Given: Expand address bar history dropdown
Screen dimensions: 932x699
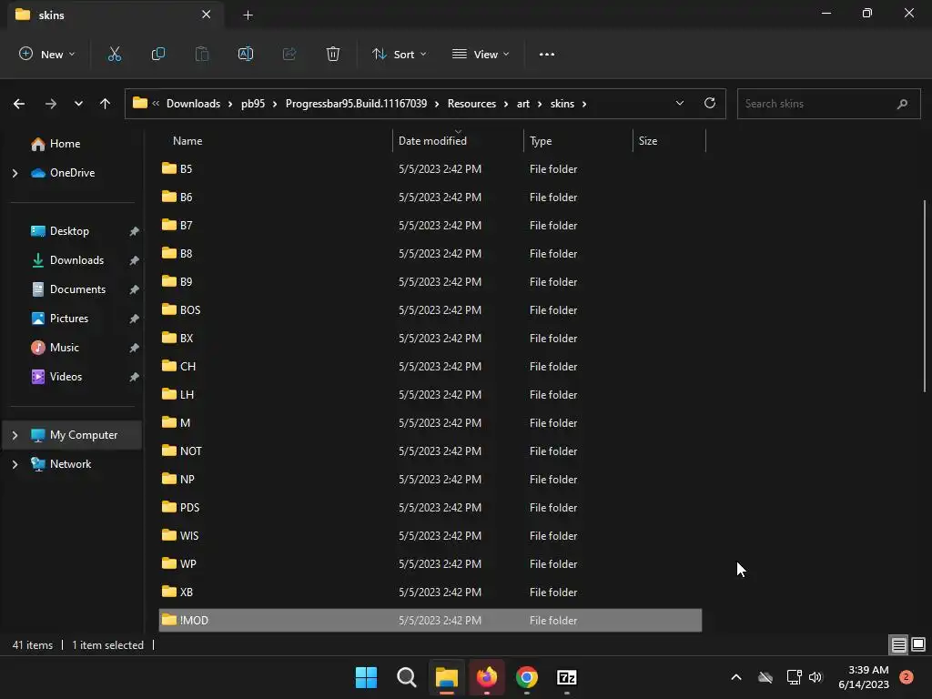Looking at the screenshot, I should click(x=679, y=104).
